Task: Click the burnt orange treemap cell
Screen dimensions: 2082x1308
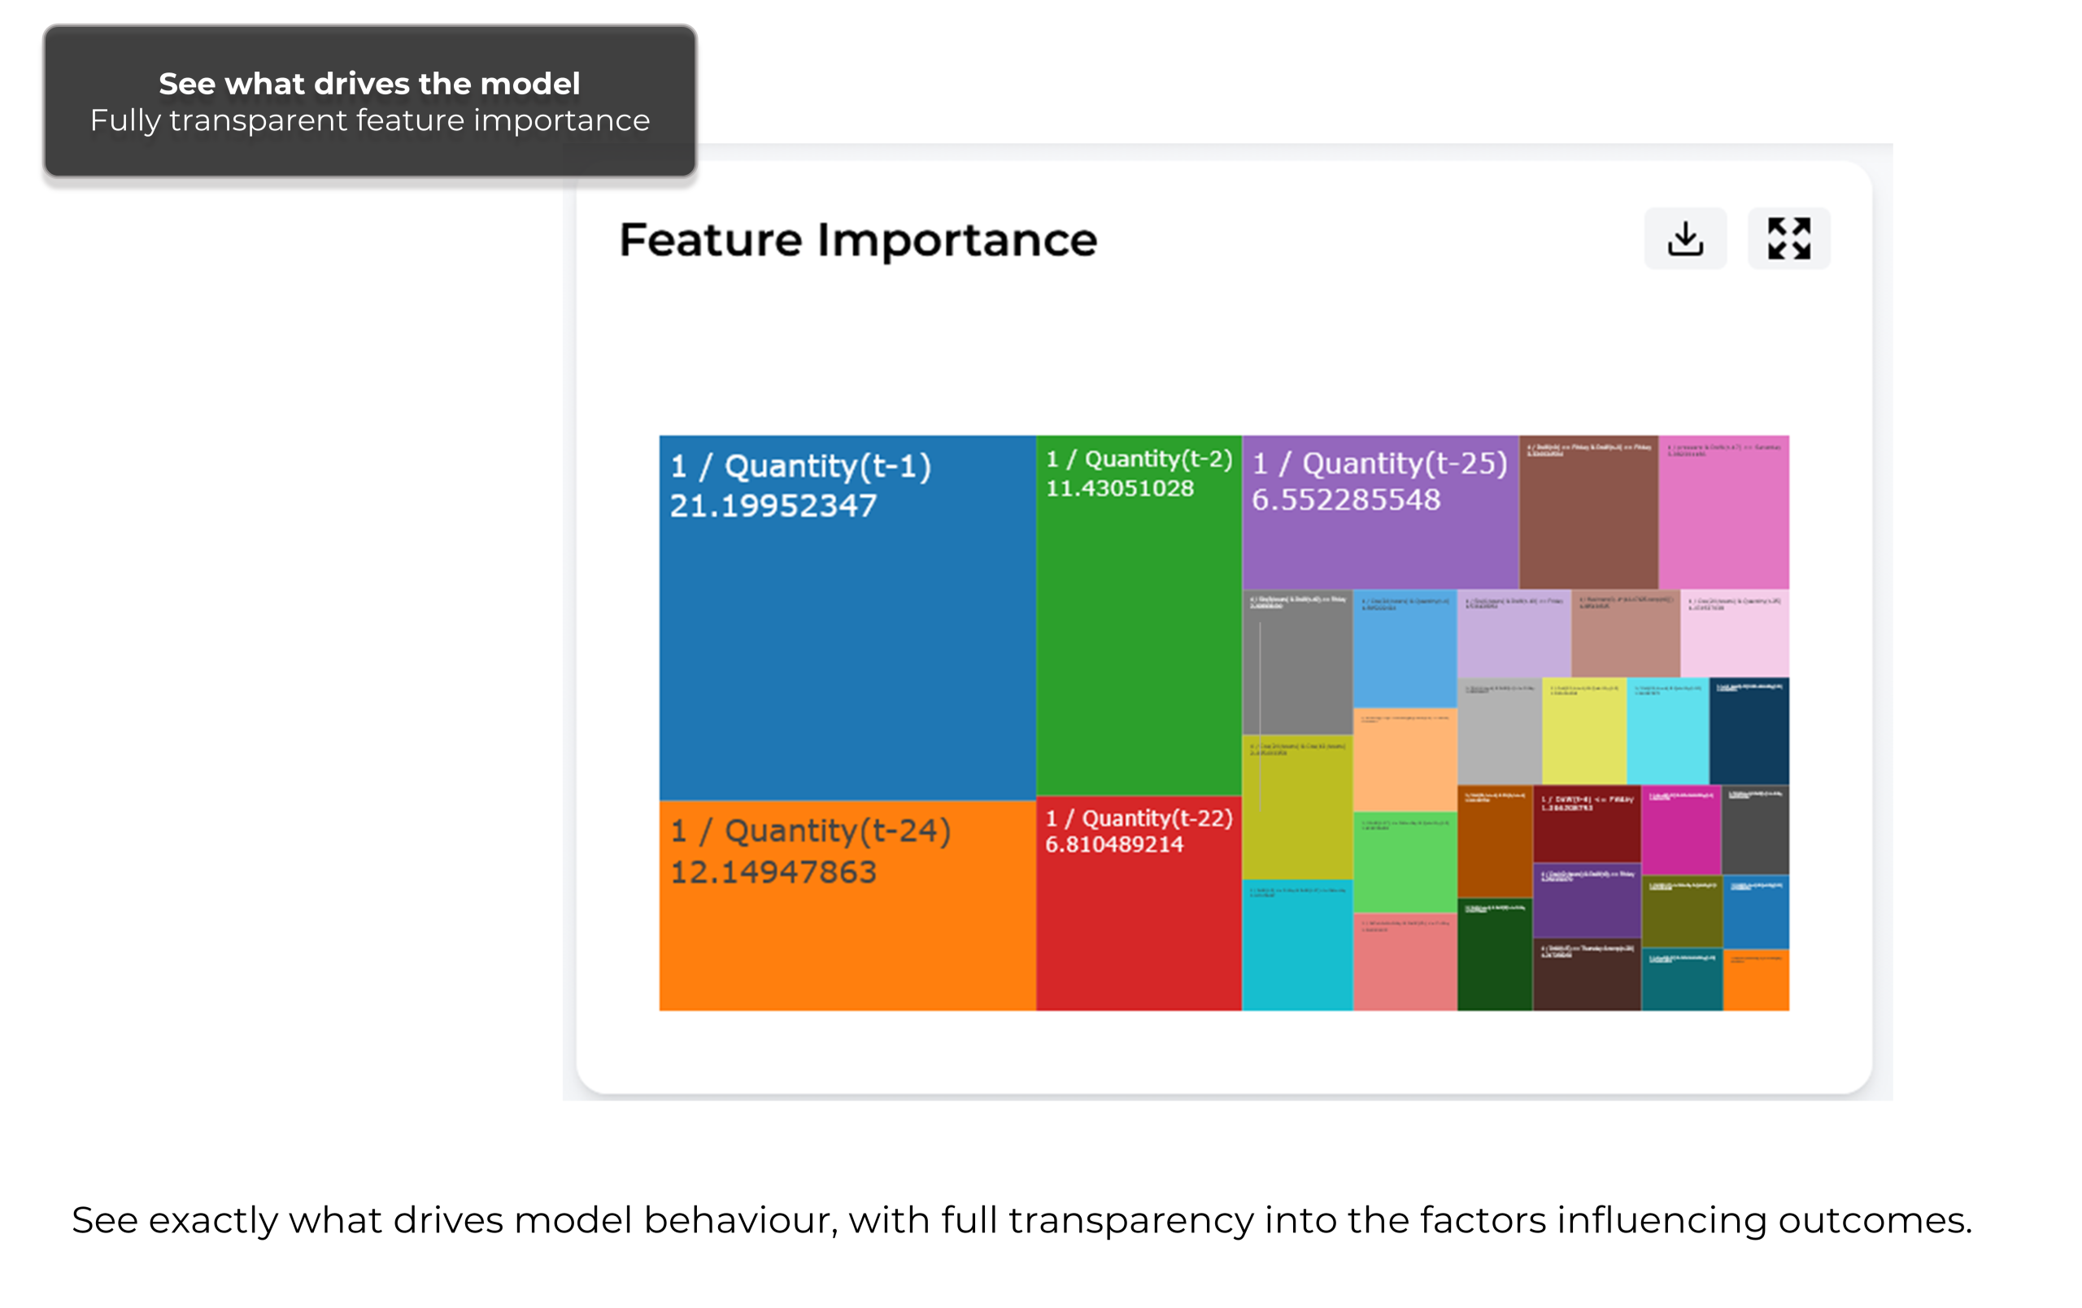Action: pos(1495,841)
